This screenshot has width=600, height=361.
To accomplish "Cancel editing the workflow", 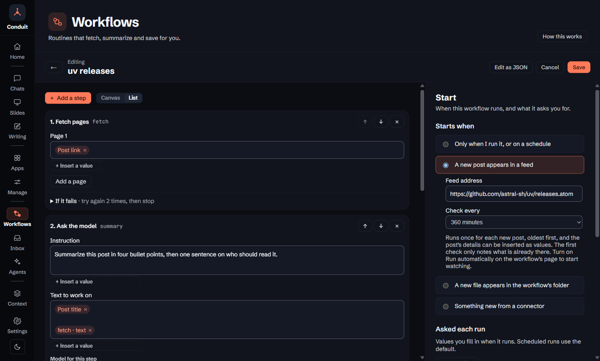I will pyautogui.click(x=550, y=68).
